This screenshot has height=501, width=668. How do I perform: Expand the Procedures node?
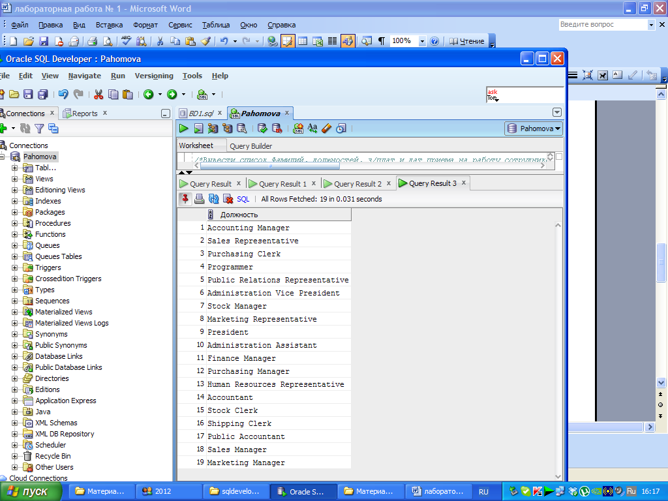15,223
